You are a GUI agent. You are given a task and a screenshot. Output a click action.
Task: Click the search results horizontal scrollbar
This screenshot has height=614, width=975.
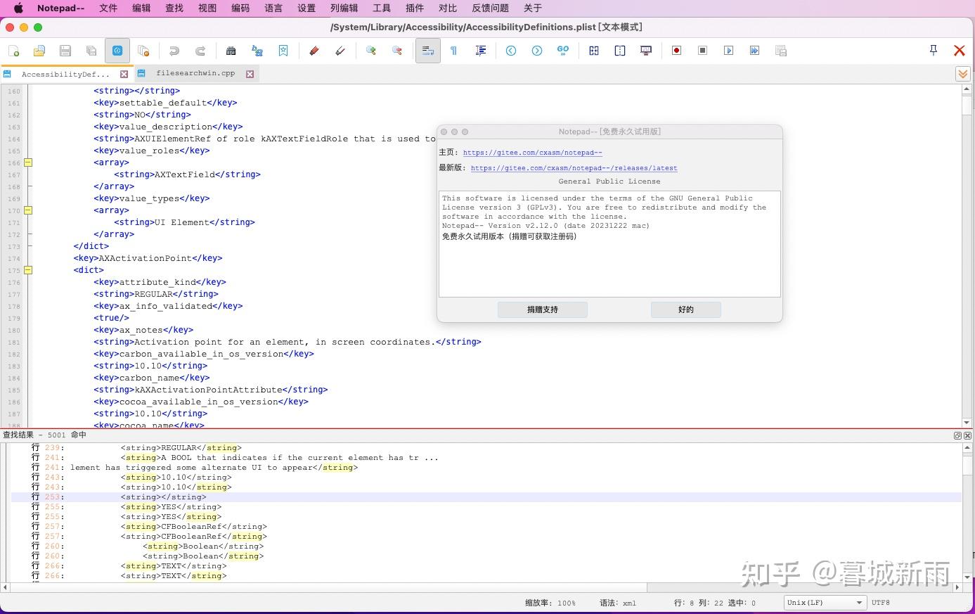point(482,587)
